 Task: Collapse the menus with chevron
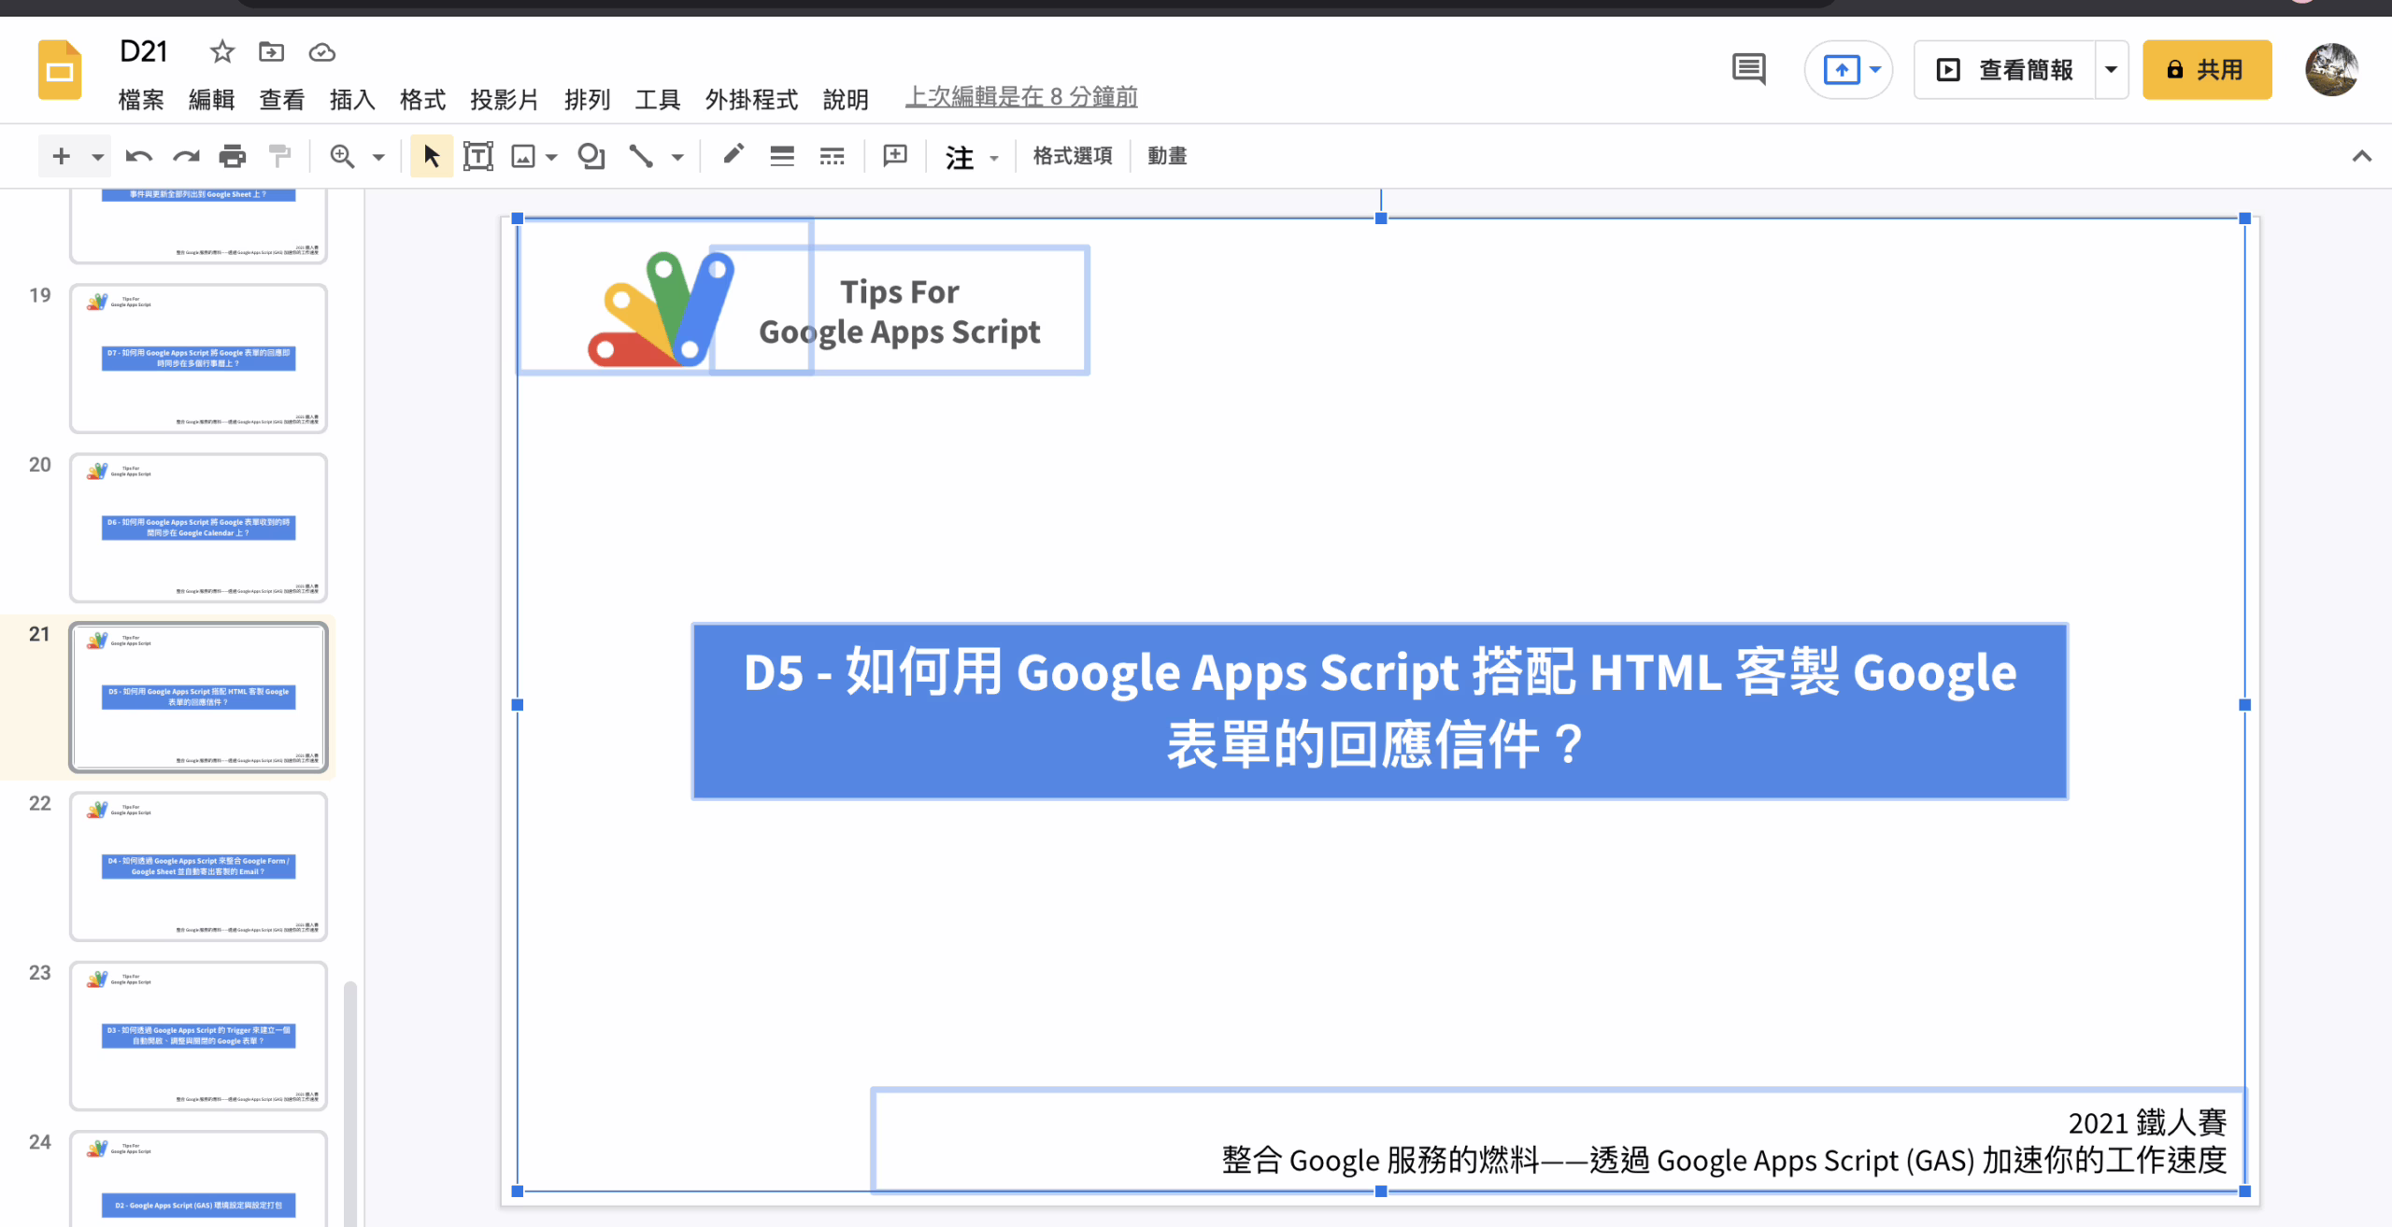click(2362, 156)
